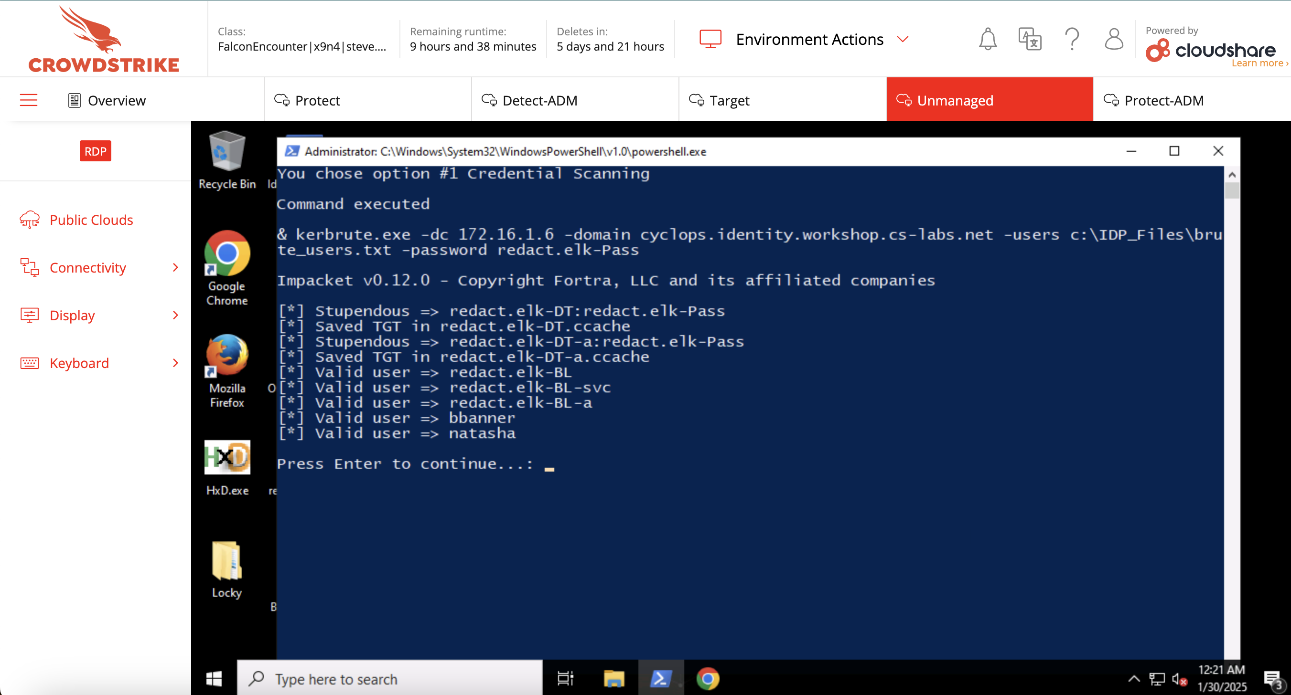Select the Locky folder desktop icon
Screen dimensions: 1291x695
point(227,570)
